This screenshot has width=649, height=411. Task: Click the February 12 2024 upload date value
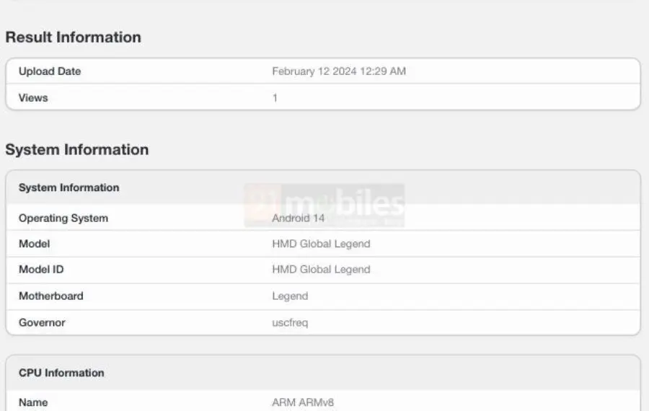point(339,71)
